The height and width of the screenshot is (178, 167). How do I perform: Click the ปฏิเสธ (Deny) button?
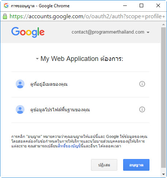tap(104, 165)
